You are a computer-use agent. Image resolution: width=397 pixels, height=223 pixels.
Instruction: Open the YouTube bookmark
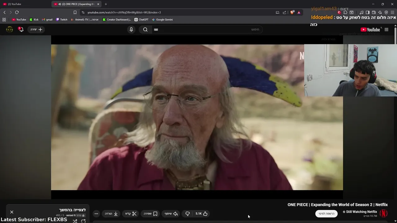[x=19, y=20]
